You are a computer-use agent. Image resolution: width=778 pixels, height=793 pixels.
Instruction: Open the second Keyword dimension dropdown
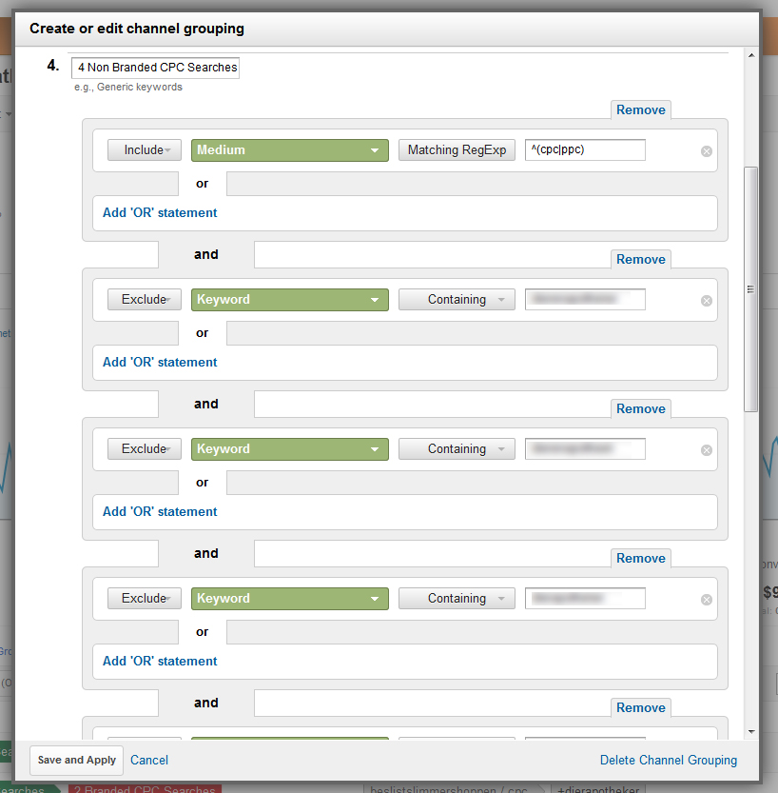289,449
